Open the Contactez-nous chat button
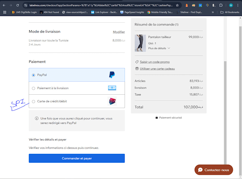The image size is (242, 179). click(214, 170)
